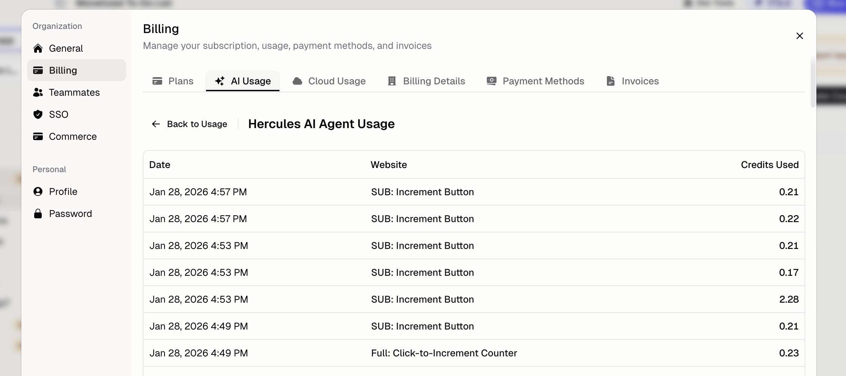Viewport: 846px width, 376px height.
Task: Click the Full: Click-to-Increment Counter row
Action: click(x=444, y=353)
